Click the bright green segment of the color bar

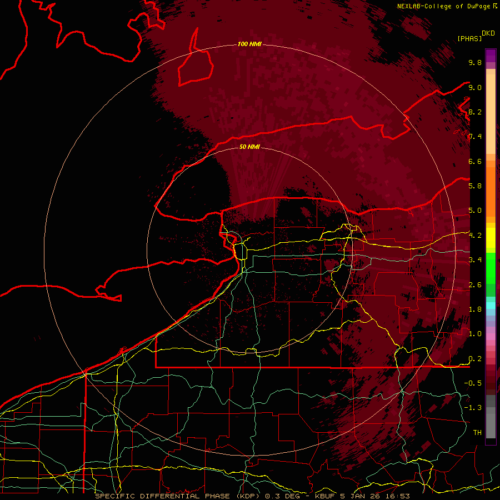(491, 268)
